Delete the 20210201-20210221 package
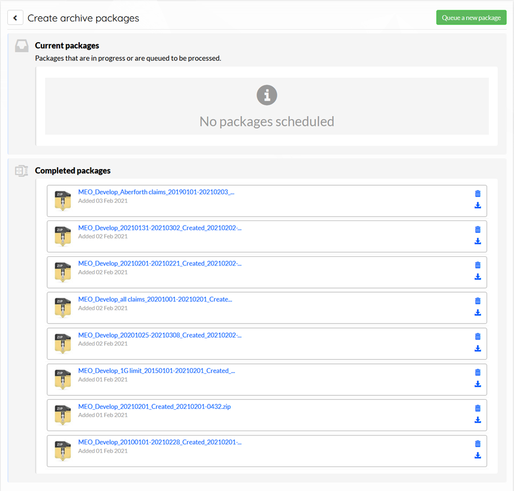This screenshot has height=491, width=514. (478, 265)
